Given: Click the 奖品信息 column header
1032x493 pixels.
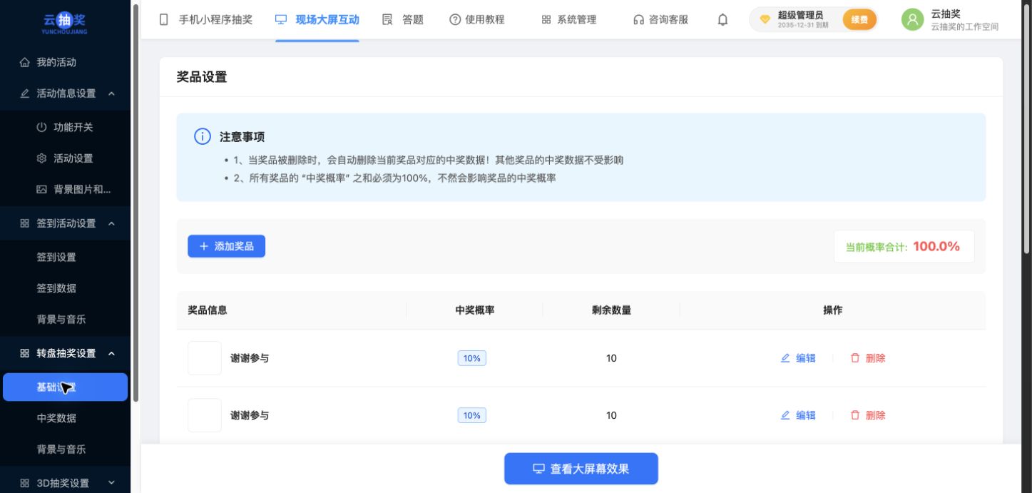Looking at the screenshot, I should pyautogui.click(x=208, y=310).
